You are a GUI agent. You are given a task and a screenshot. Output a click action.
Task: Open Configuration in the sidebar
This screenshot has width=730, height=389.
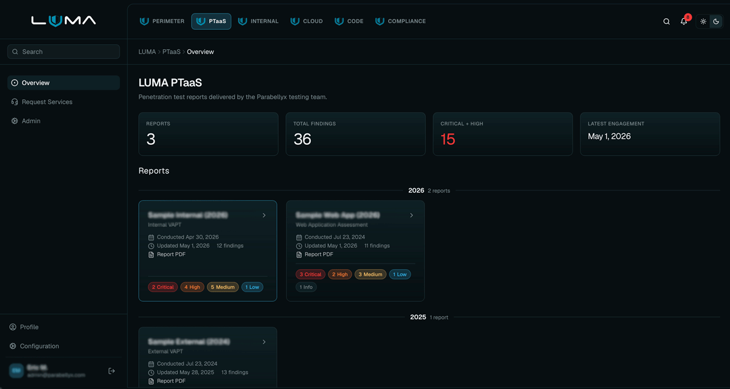[x=63, y=346]
